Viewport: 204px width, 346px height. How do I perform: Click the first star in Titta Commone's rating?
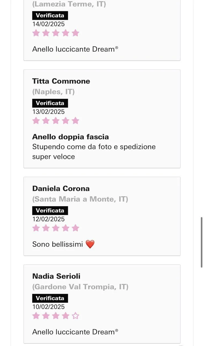click(36, 121)
